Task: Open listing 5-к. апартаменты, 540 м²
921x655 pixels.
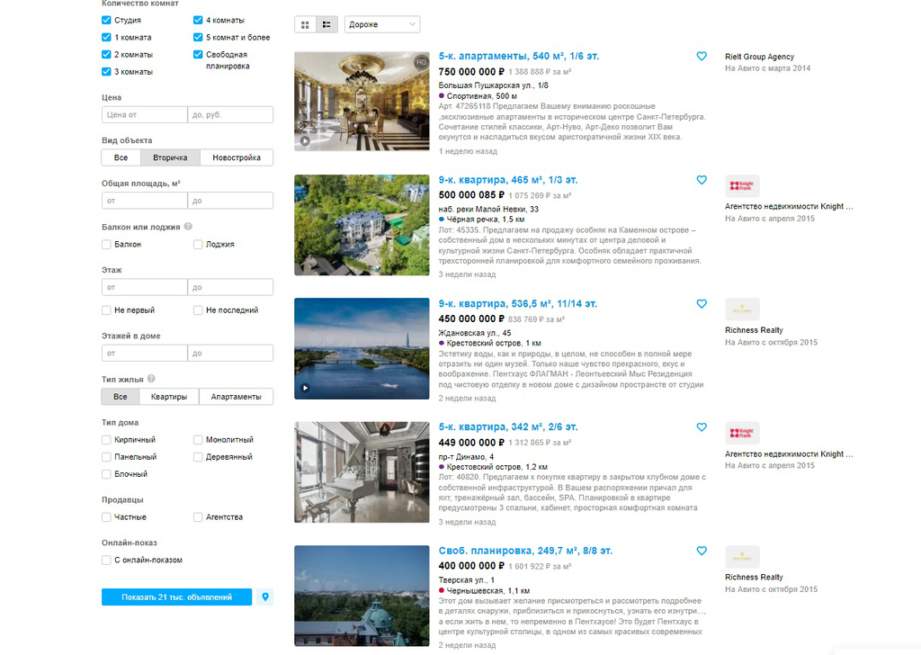Action: (519, 57)
